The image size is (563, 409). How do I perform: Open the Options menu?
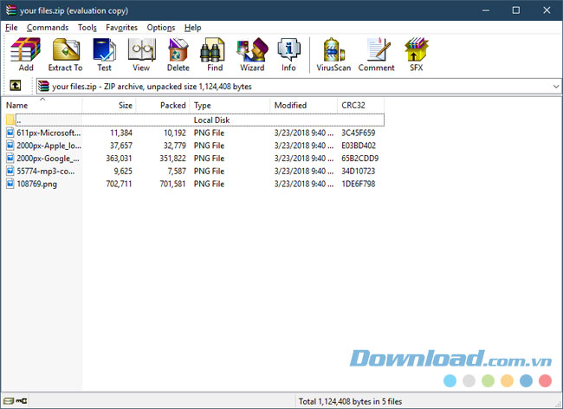click(x=161, y=28)
